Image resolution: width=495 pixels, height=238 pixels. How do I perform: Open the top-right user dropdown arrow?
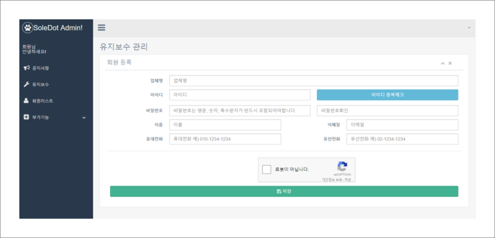point(469,28)
